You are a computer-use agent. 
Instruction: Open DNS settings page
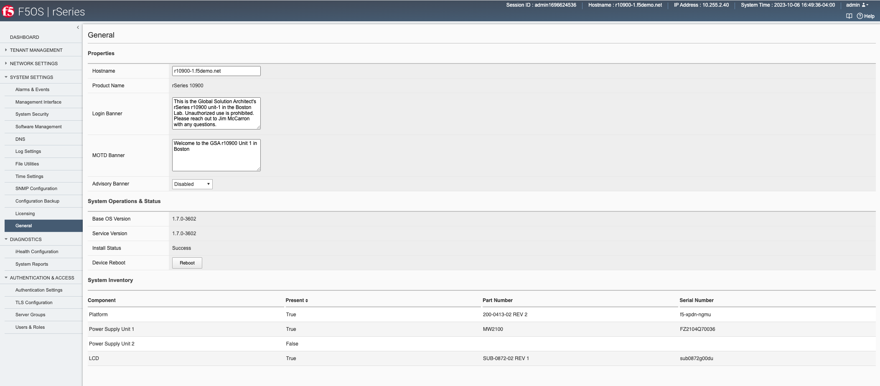pyautogui.click(x=20, y=139)
